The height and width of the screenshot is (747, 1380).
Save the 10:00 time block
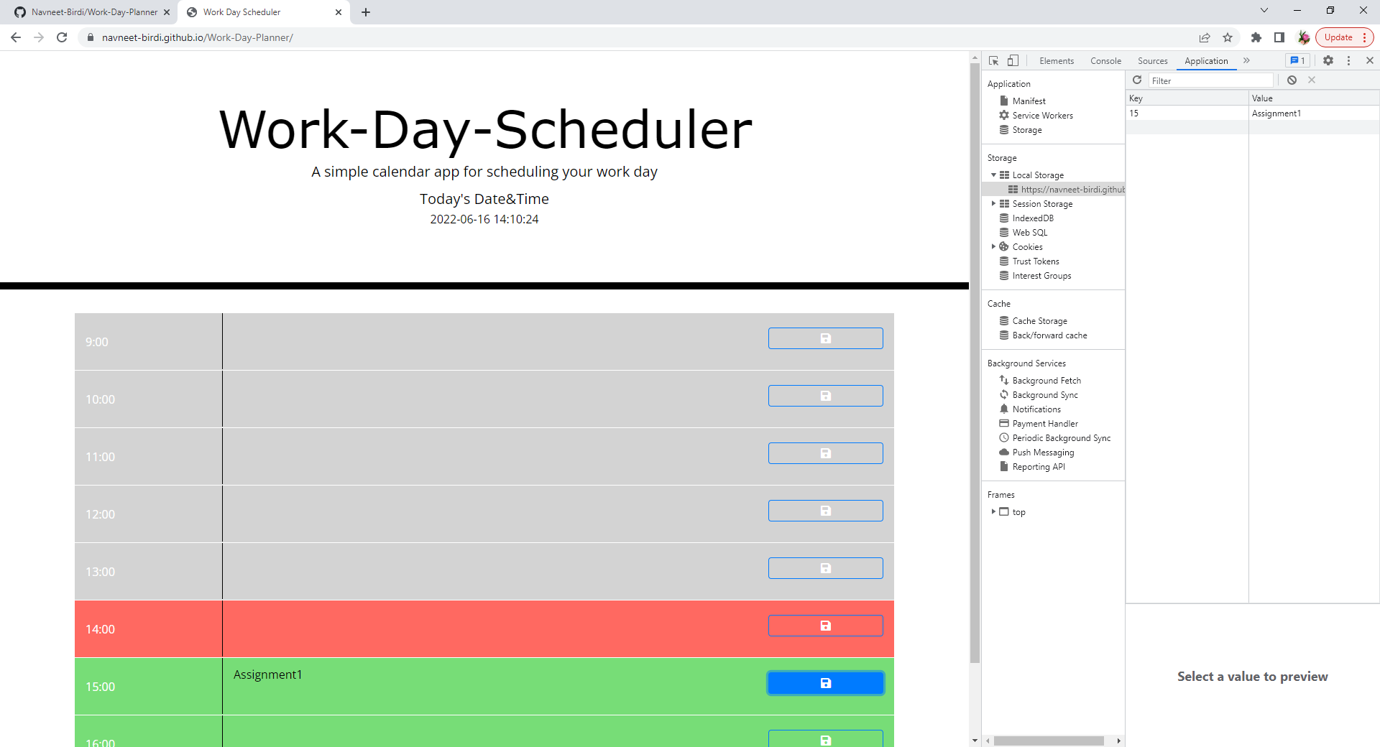click(825, 396)
